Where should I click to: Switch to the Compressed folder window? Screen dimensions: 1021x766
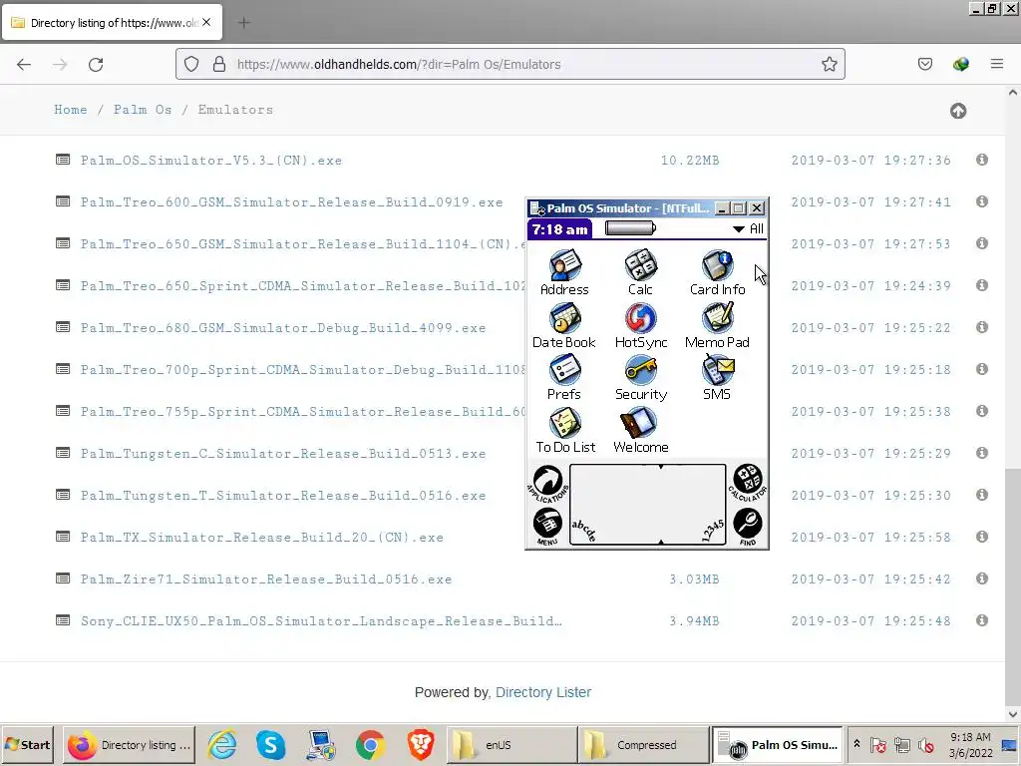click(643, 744)
